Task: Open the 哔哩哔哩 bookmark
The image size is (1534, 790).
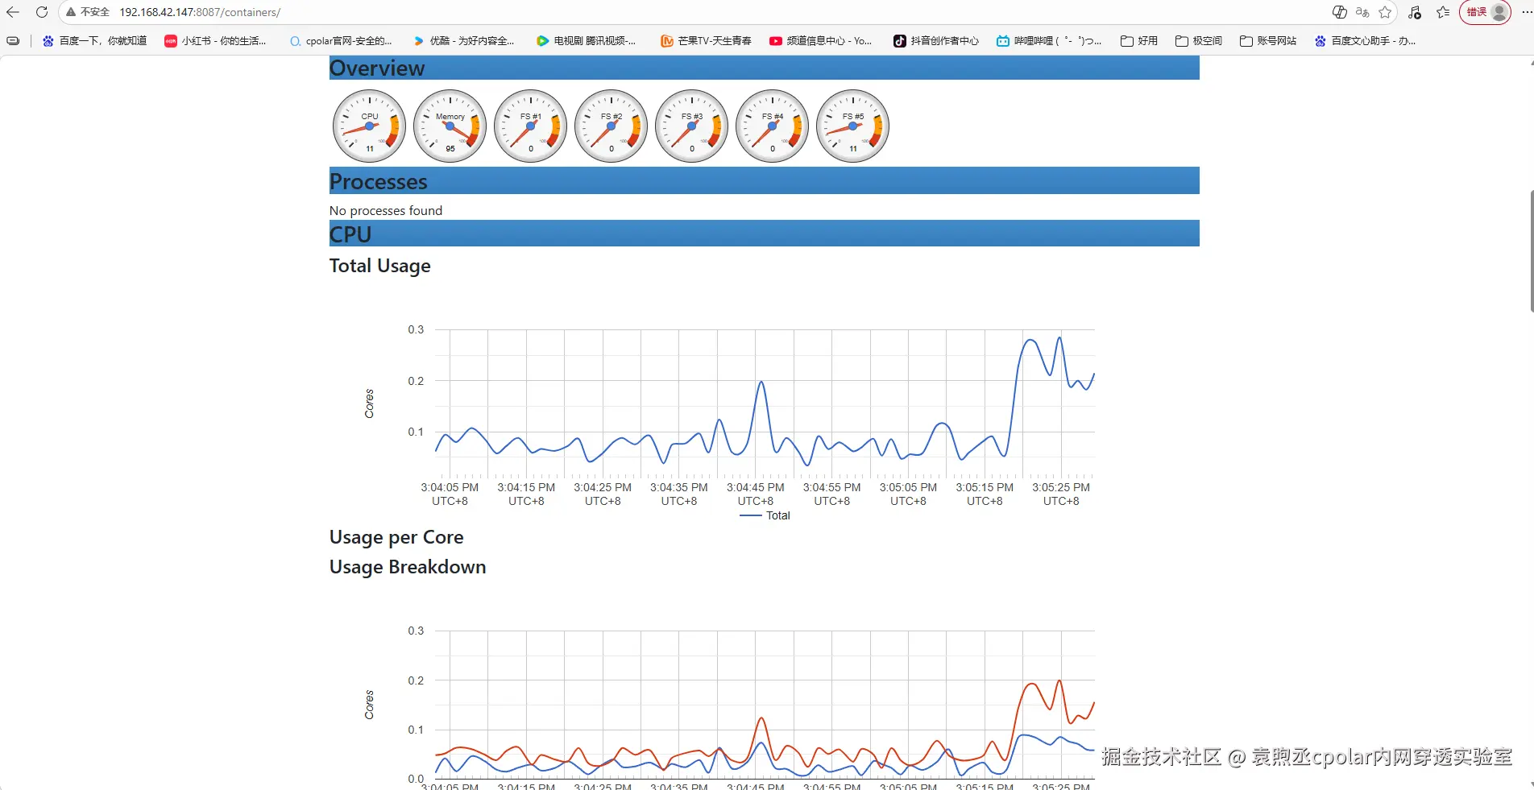Action: 1049,40
